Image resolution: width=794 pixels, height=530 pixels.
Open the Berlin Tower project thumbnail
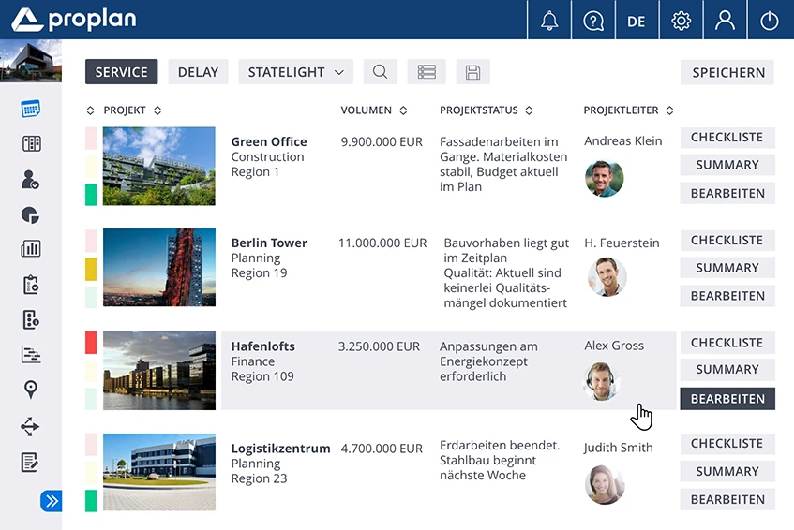[x=158, y=268]
